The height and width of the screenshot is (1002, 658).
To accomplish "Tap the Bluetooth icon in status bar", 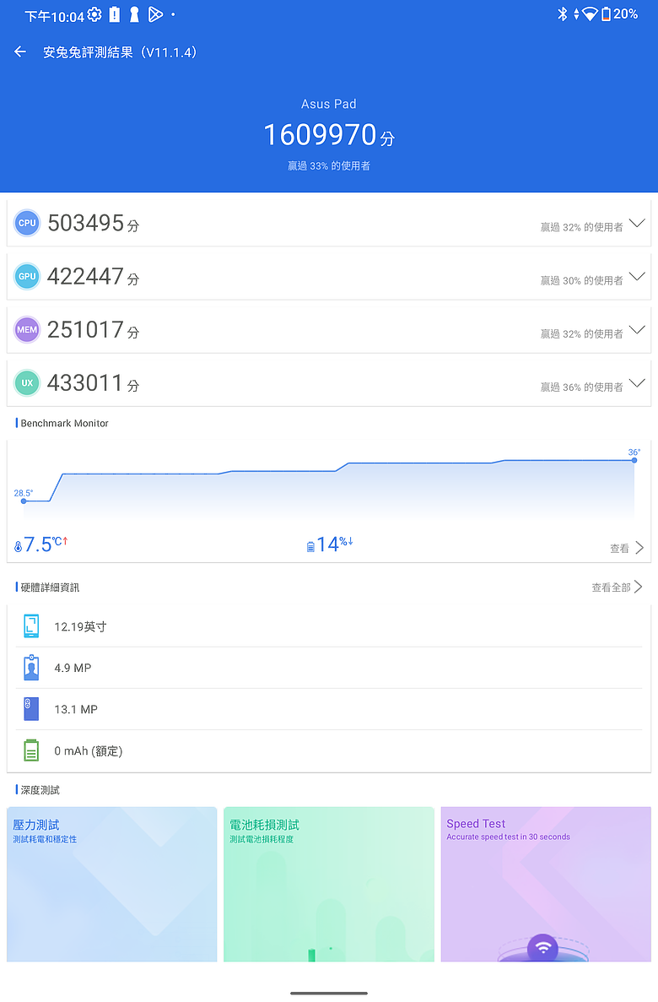I will coord(562,14).
